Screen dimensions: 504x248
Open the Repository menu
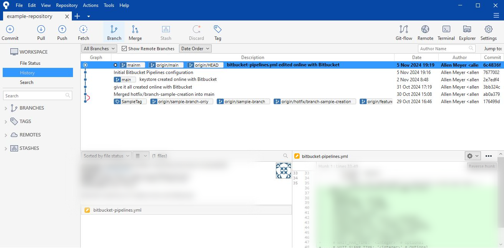pos(67,5)
